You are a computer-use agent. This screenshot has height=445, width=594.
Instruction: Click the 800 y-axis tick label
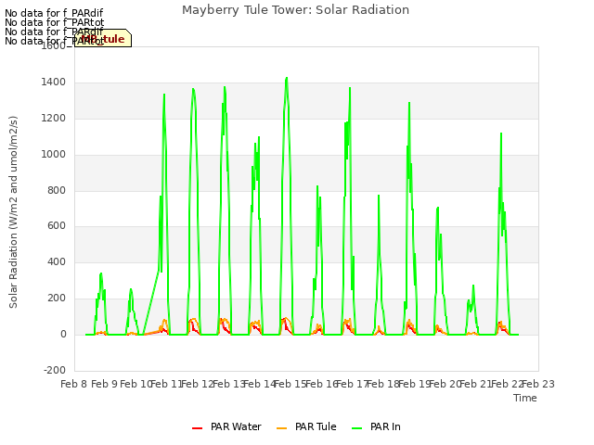point(57,190)
